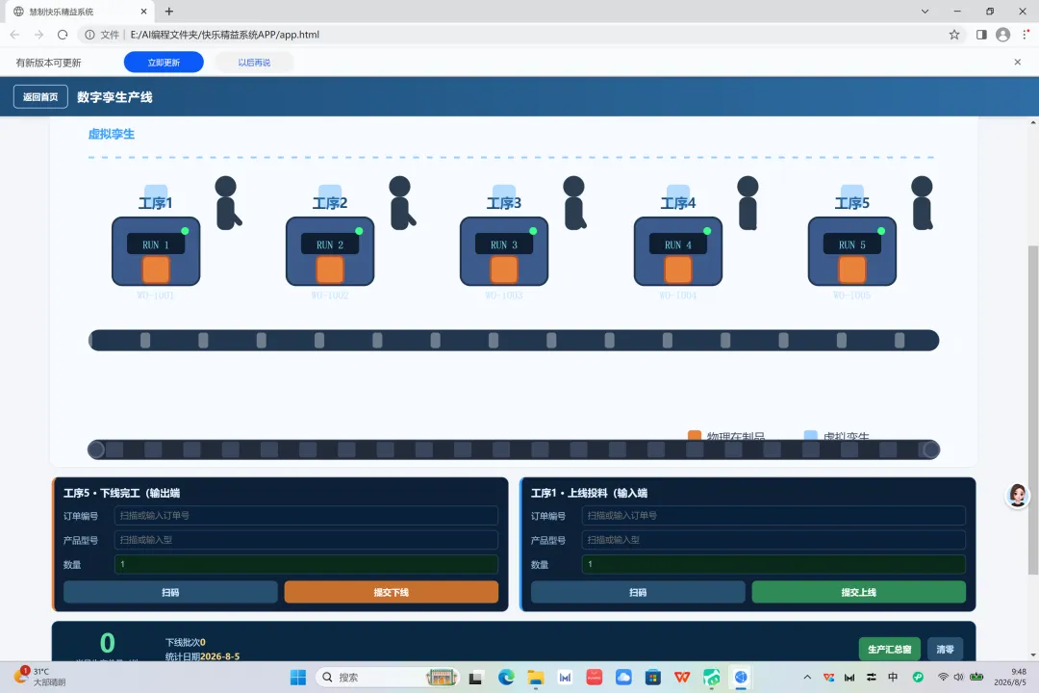This screenshot has width=1039, height=693.
Task: Focus 产品型号 field in 工序5 下线完工 panel
Action: (306, 540)
